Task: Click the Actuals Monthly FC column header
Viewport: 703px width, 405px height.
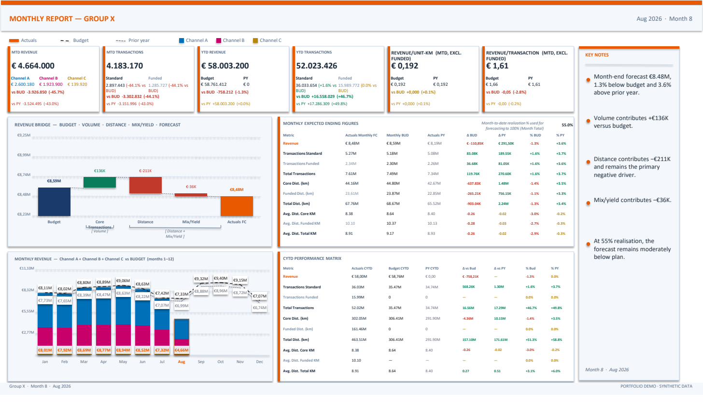Action: (362, 135)
